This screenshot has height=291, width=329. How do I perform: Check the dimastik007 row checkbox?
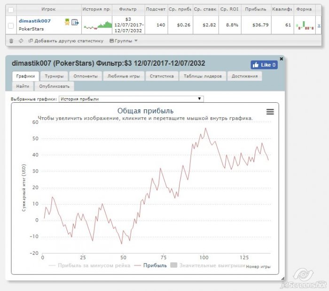click(11, 25)
